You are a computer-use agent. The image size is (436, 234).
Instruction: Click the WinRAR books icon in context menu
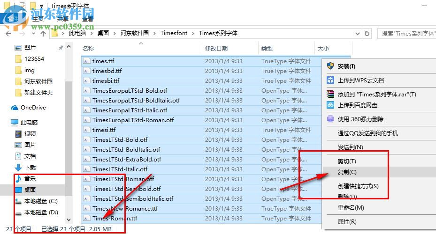coord(330,94)
